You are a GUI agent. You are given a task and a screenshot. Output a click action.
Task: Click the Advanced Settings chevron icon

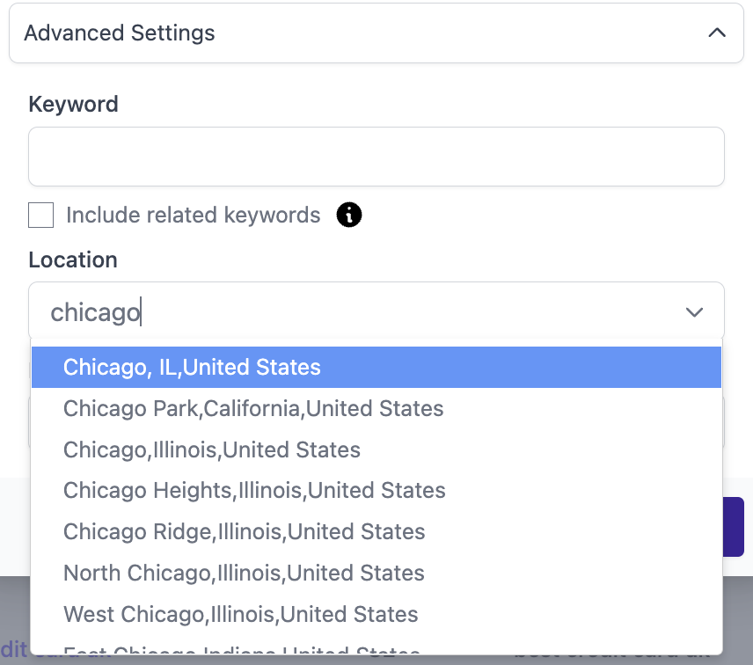[x=717, y=33]
